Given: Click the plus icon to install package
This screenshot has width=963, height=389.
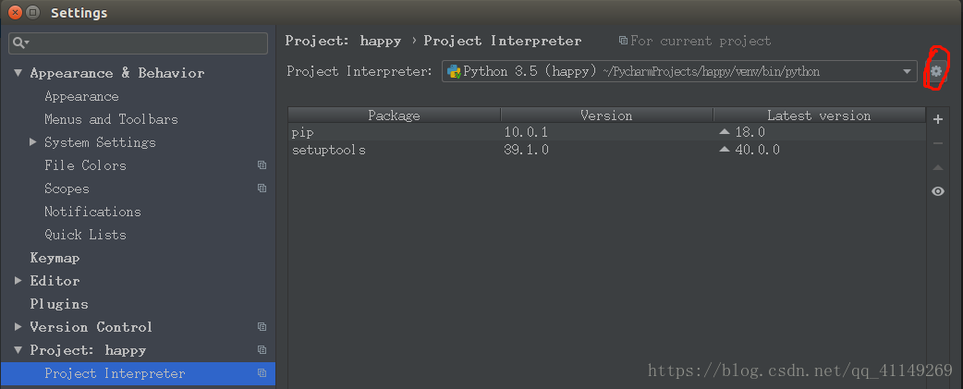Looking at the screenshot, I should click(x=938, y=119).
